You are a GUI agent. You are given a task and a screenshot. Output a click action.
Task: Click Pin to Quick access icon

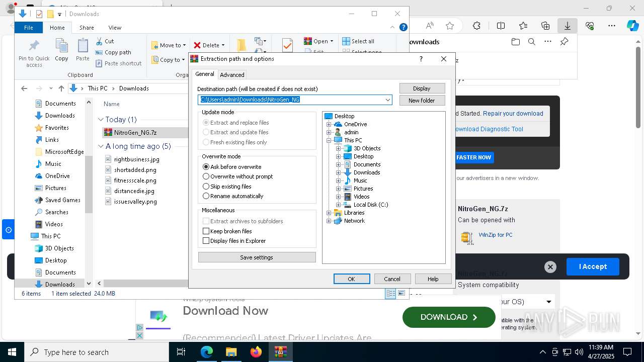34,46
